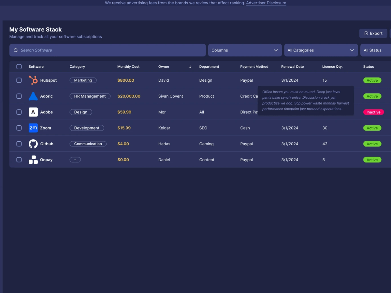Click the $0.00 monthly cost

[123, 160]
